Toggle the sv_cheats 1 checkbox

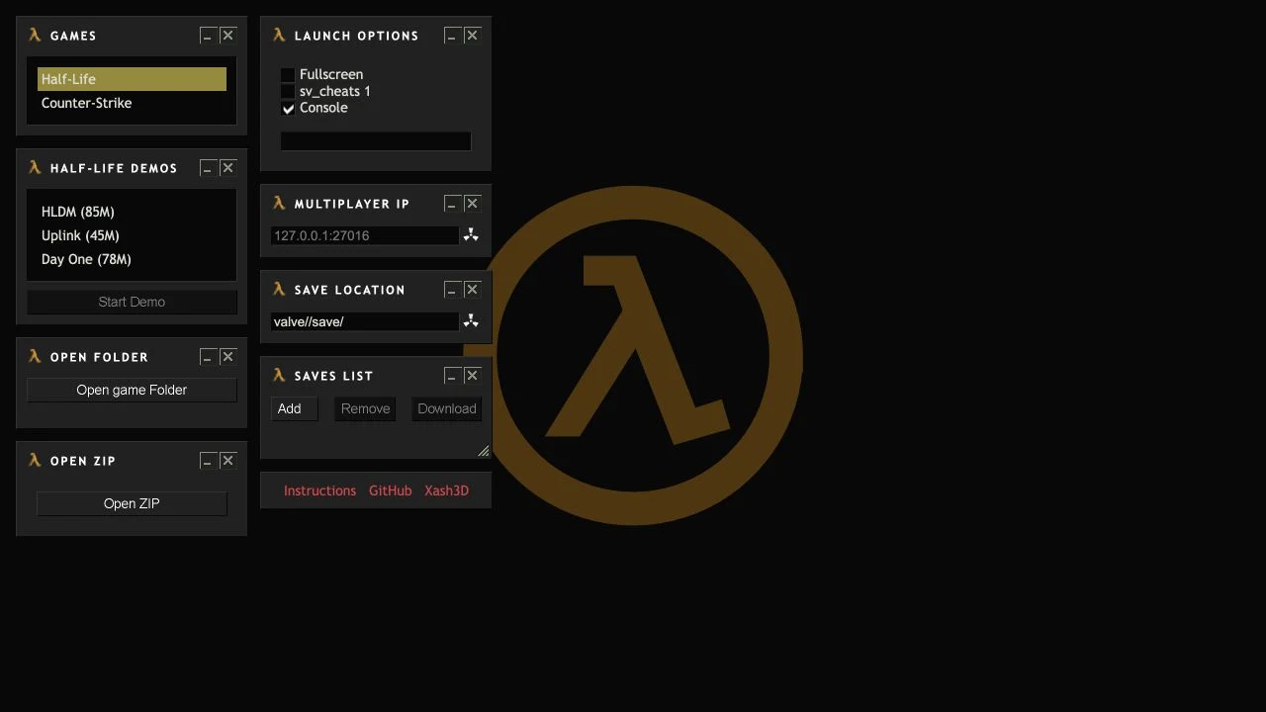(x=288, y=92)
